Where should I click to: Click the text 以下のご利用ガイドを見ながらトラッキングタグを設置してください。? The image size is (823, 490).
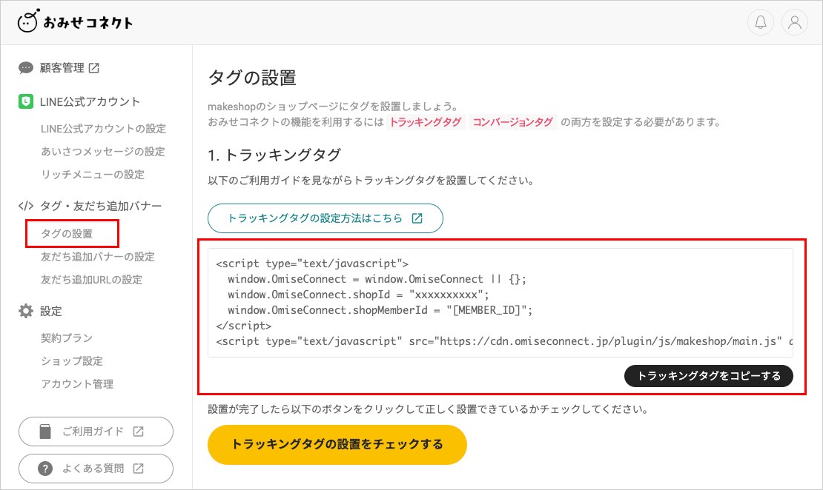(371, 181)
